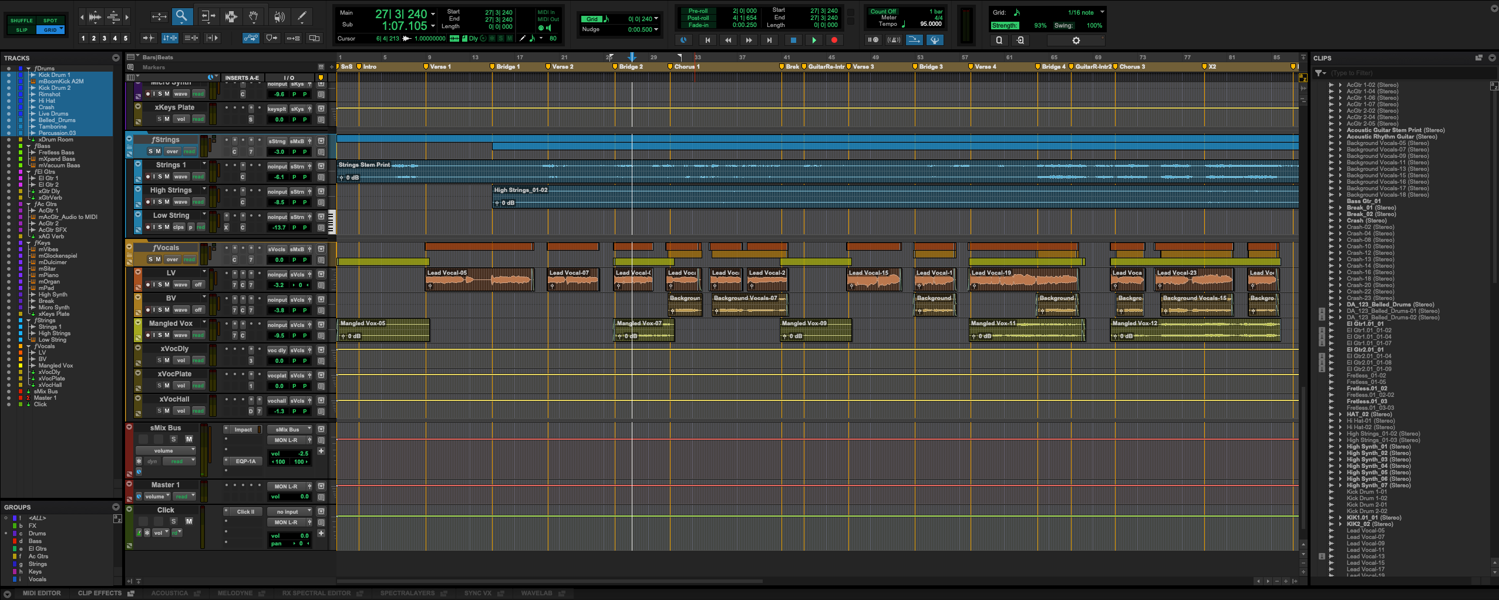Click the Impact insert on sMix Bus
This screenshot has height=600, width=1499.
[x=243, y=430]
